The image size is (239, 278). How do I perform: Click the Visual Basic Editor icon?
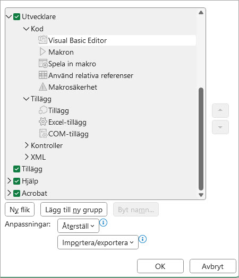pyautogui.click(x=43, y=40)
